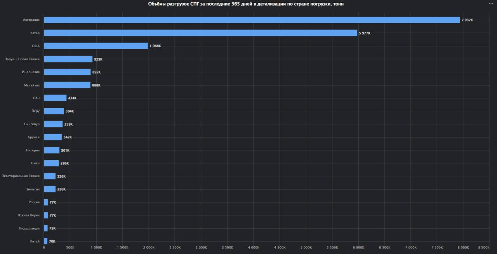Click the Экваториальная Гвинея label
The height and width of the screenshot is (254, 497).
(21, 176)
